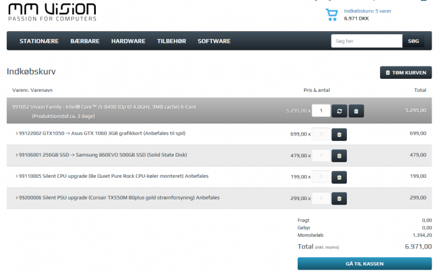Viewport: 436px width, 274px height.
Task: Click the Momsbeløb 1.394,20 value
Action: [x=422, y=235]
